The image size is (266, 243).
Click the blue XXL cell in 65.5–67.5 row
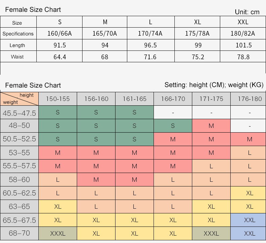(250, 220)
